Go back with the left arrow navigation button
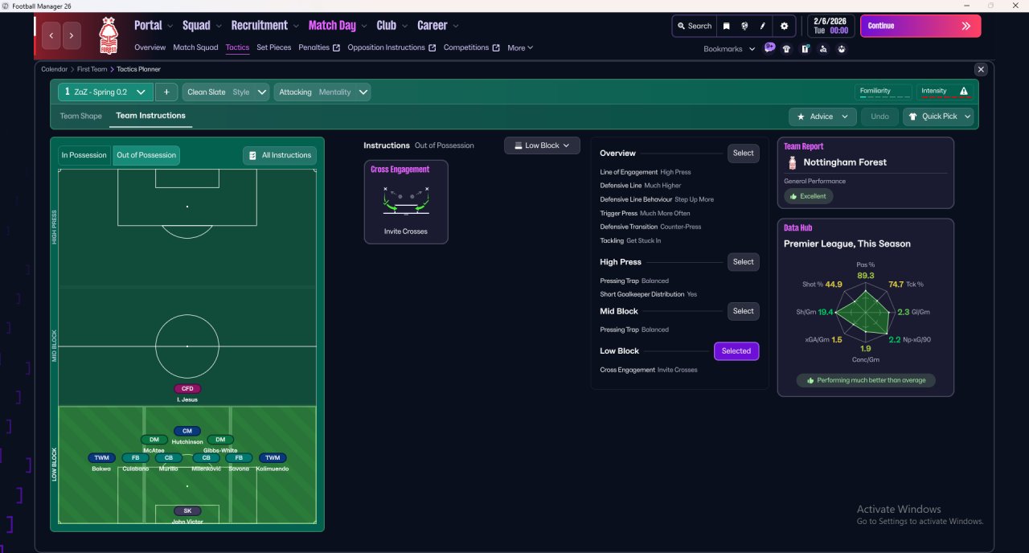The height and width of the screenshot is (553, 1029). pos(52,35)
